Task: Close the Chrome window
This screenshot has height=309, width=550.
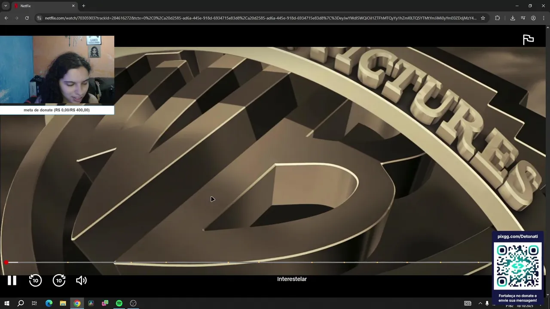Action: point(543,6)
